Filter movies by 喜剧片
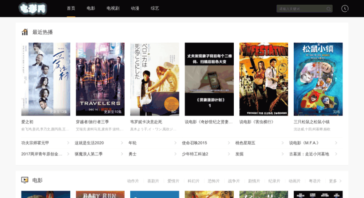 point(153,181)
